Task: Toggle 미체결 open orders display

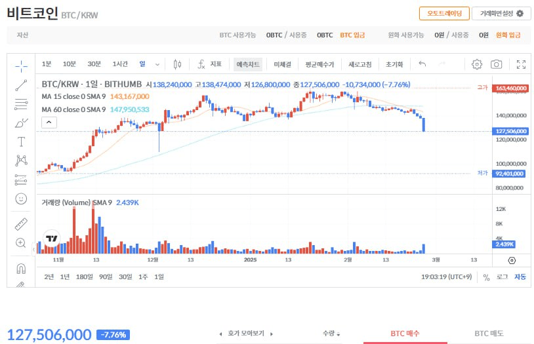Action: [282, 64]
